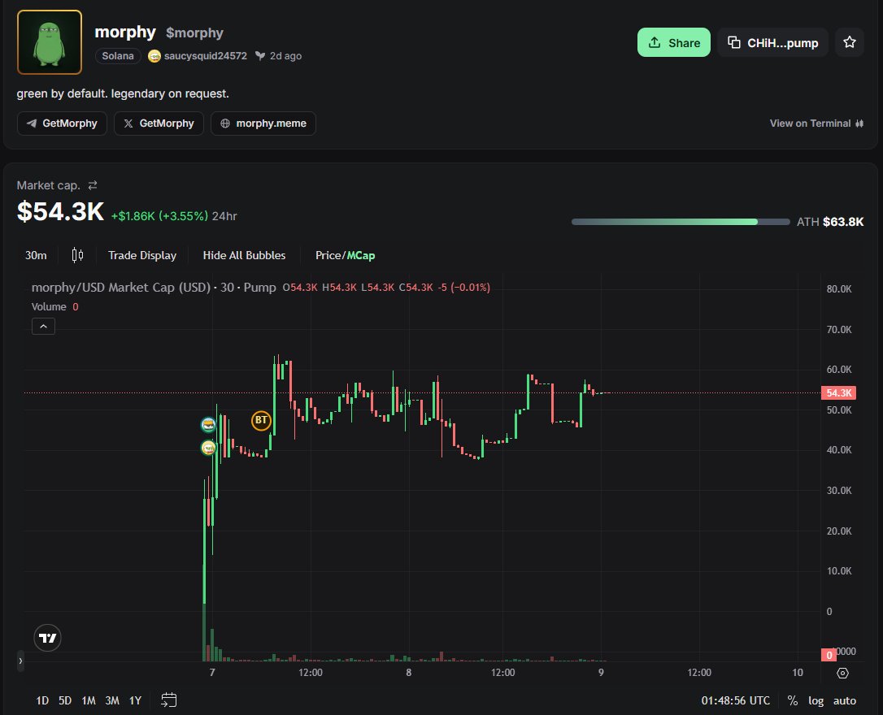Expand the left drawing toolbar arrow
The height and width of the screenshot is (715, 883).
click(21, 661)
